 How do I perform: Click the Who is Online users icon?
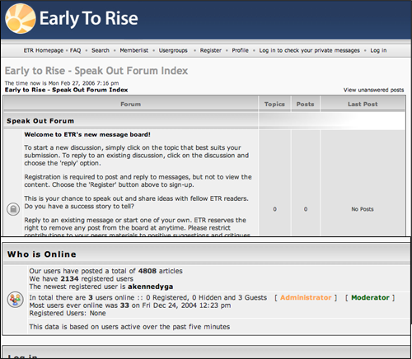15,300
